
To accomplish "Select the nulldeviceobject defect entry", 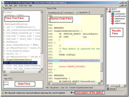I will [x=120, y=23].
